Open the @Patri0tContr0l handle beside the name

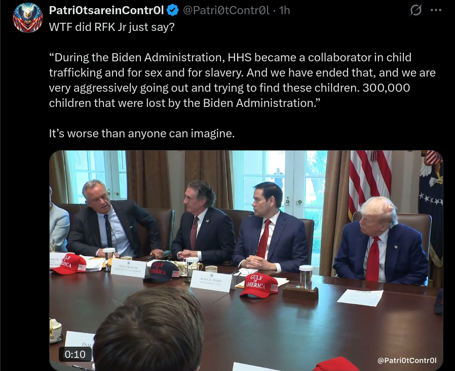[x=226, y=11]
